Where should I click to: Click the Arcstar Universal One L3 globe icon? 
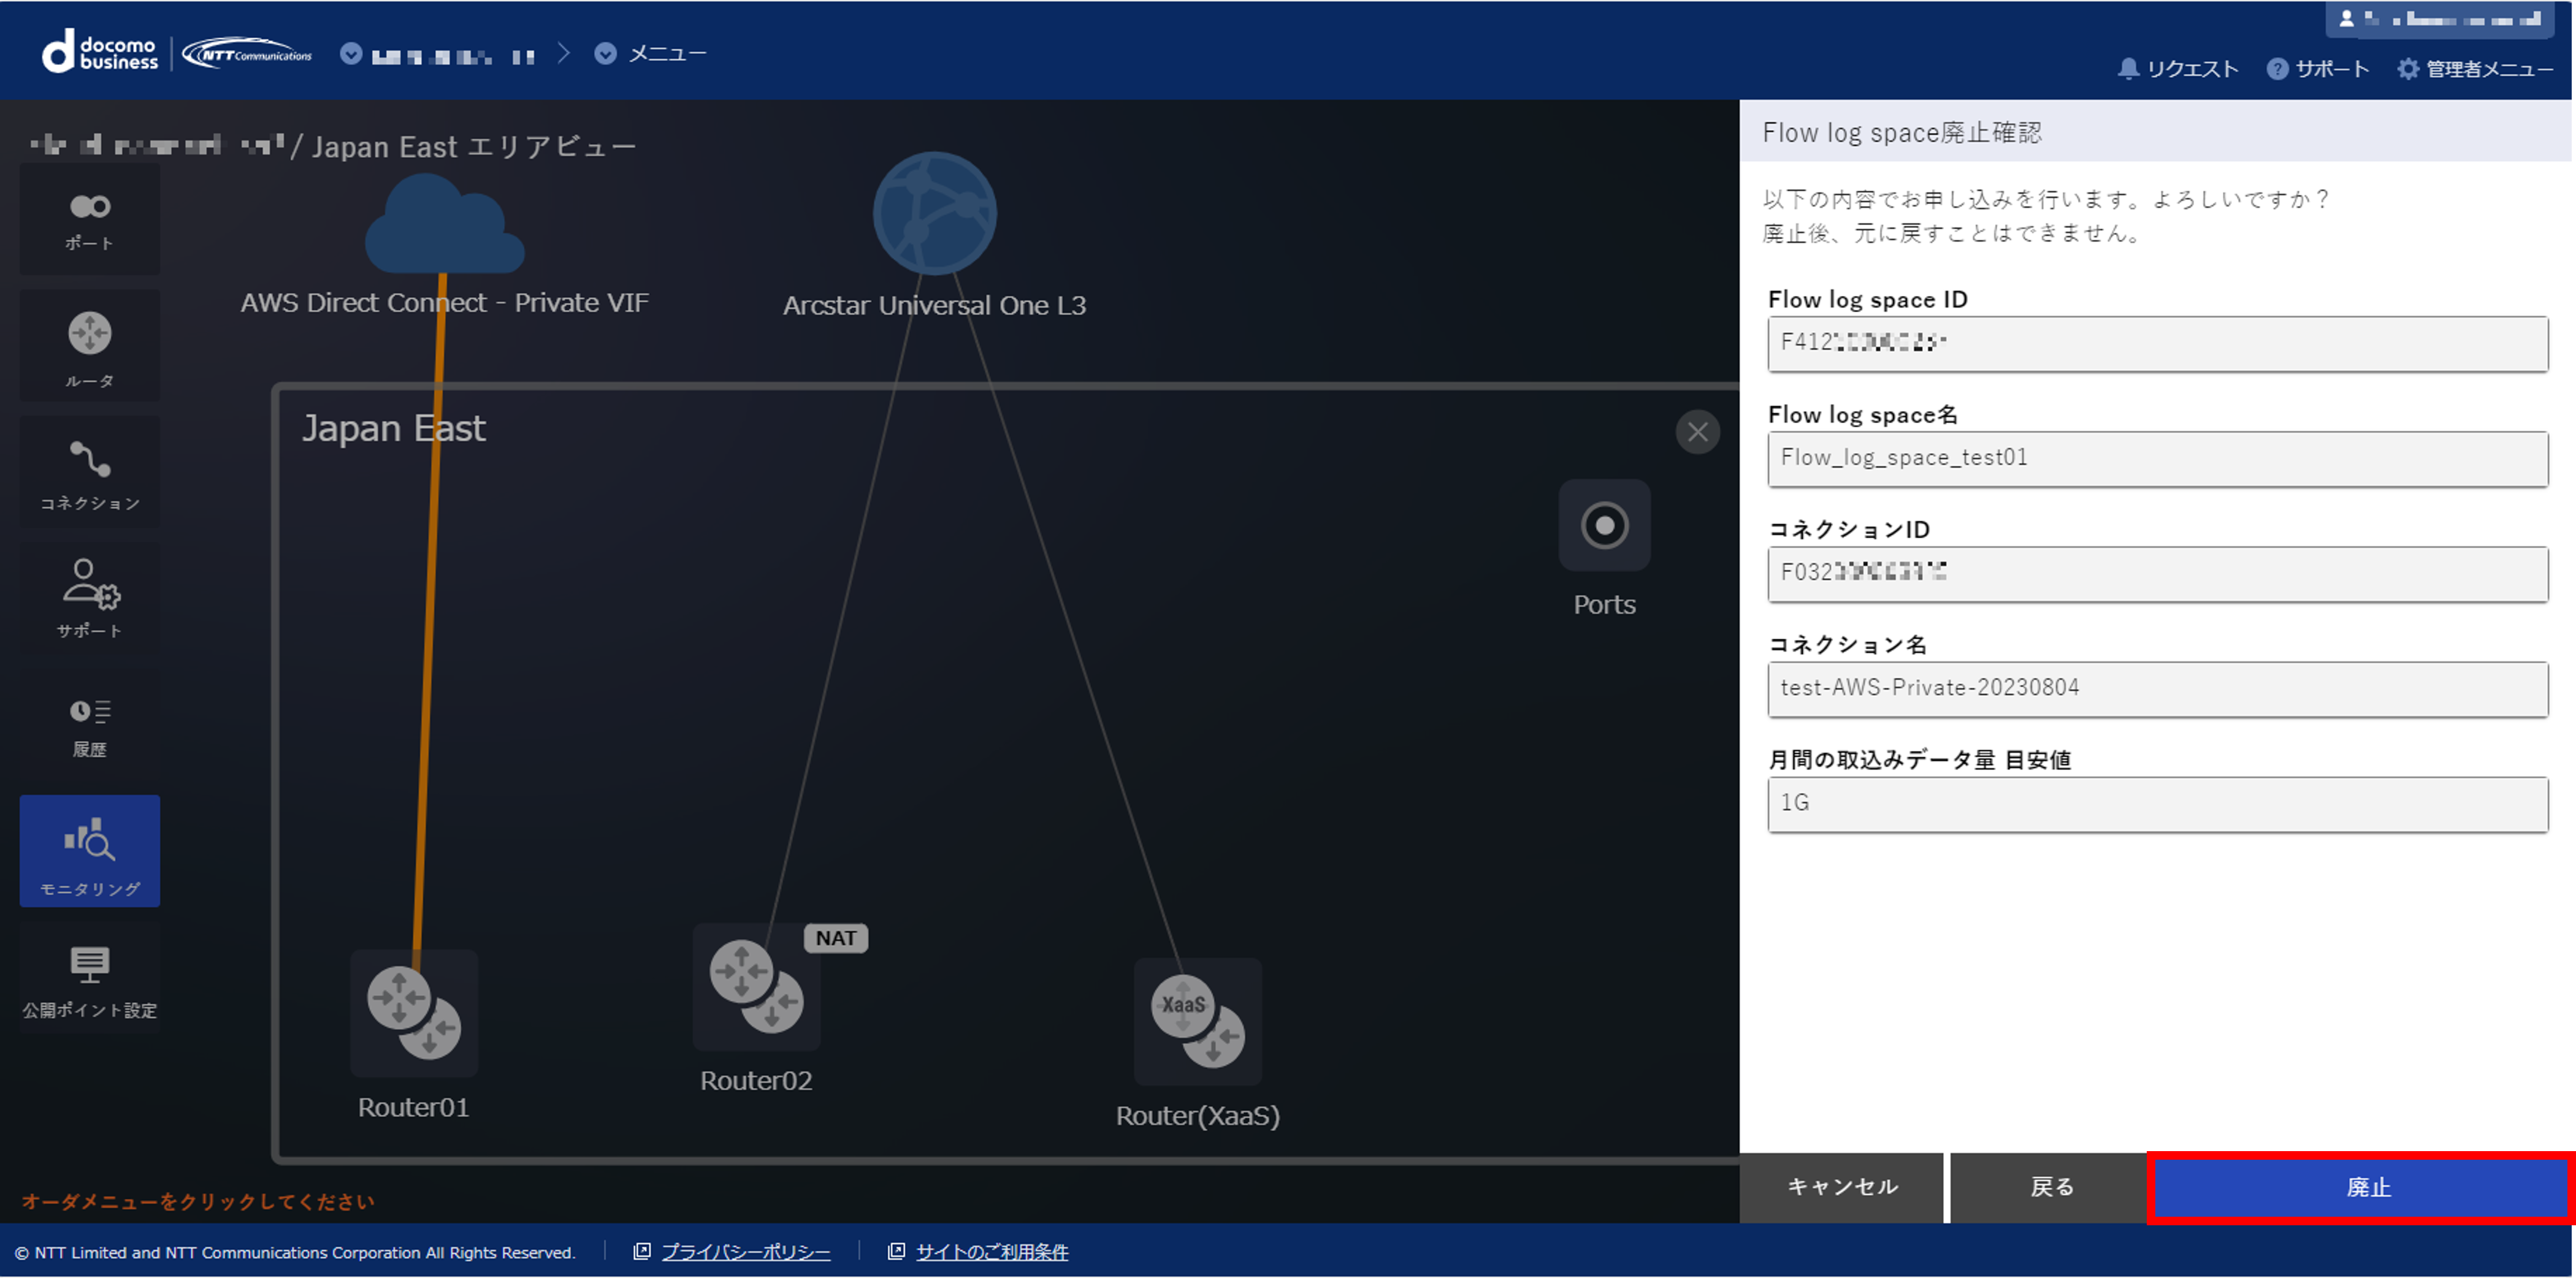point(935,213)
